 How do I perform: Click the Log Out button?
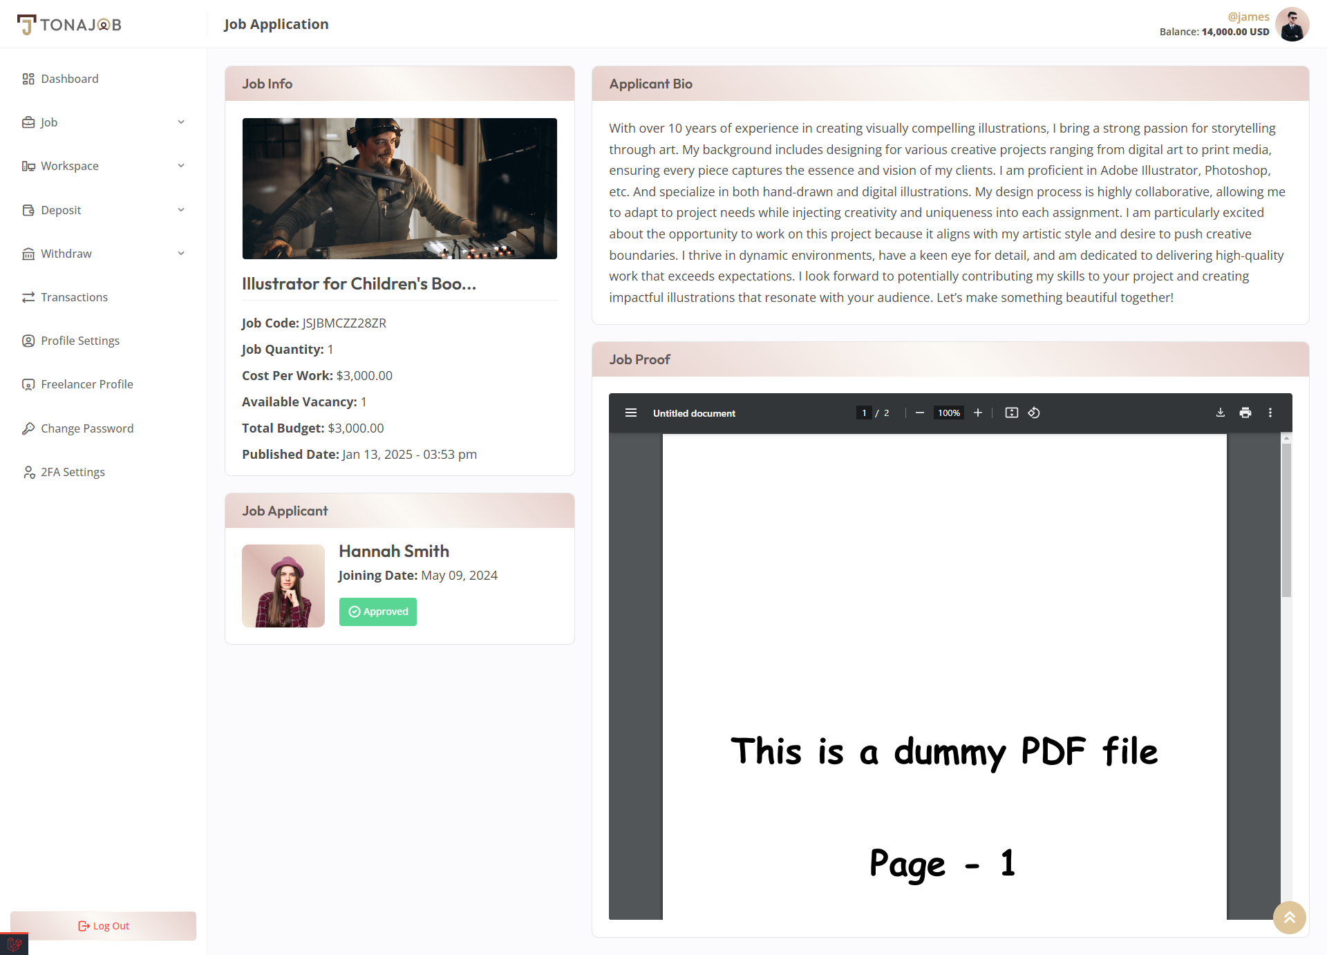click(x=104, y=926)
